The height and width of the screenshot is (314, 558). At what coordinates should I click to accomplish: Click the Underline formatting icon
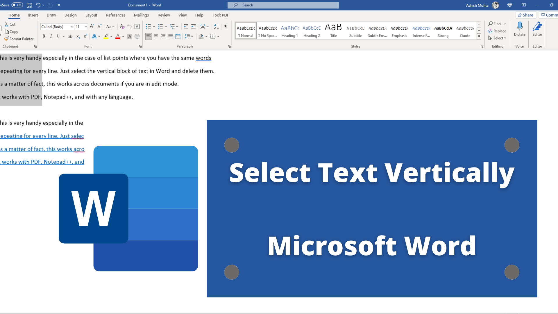click(x=58, y=36)
